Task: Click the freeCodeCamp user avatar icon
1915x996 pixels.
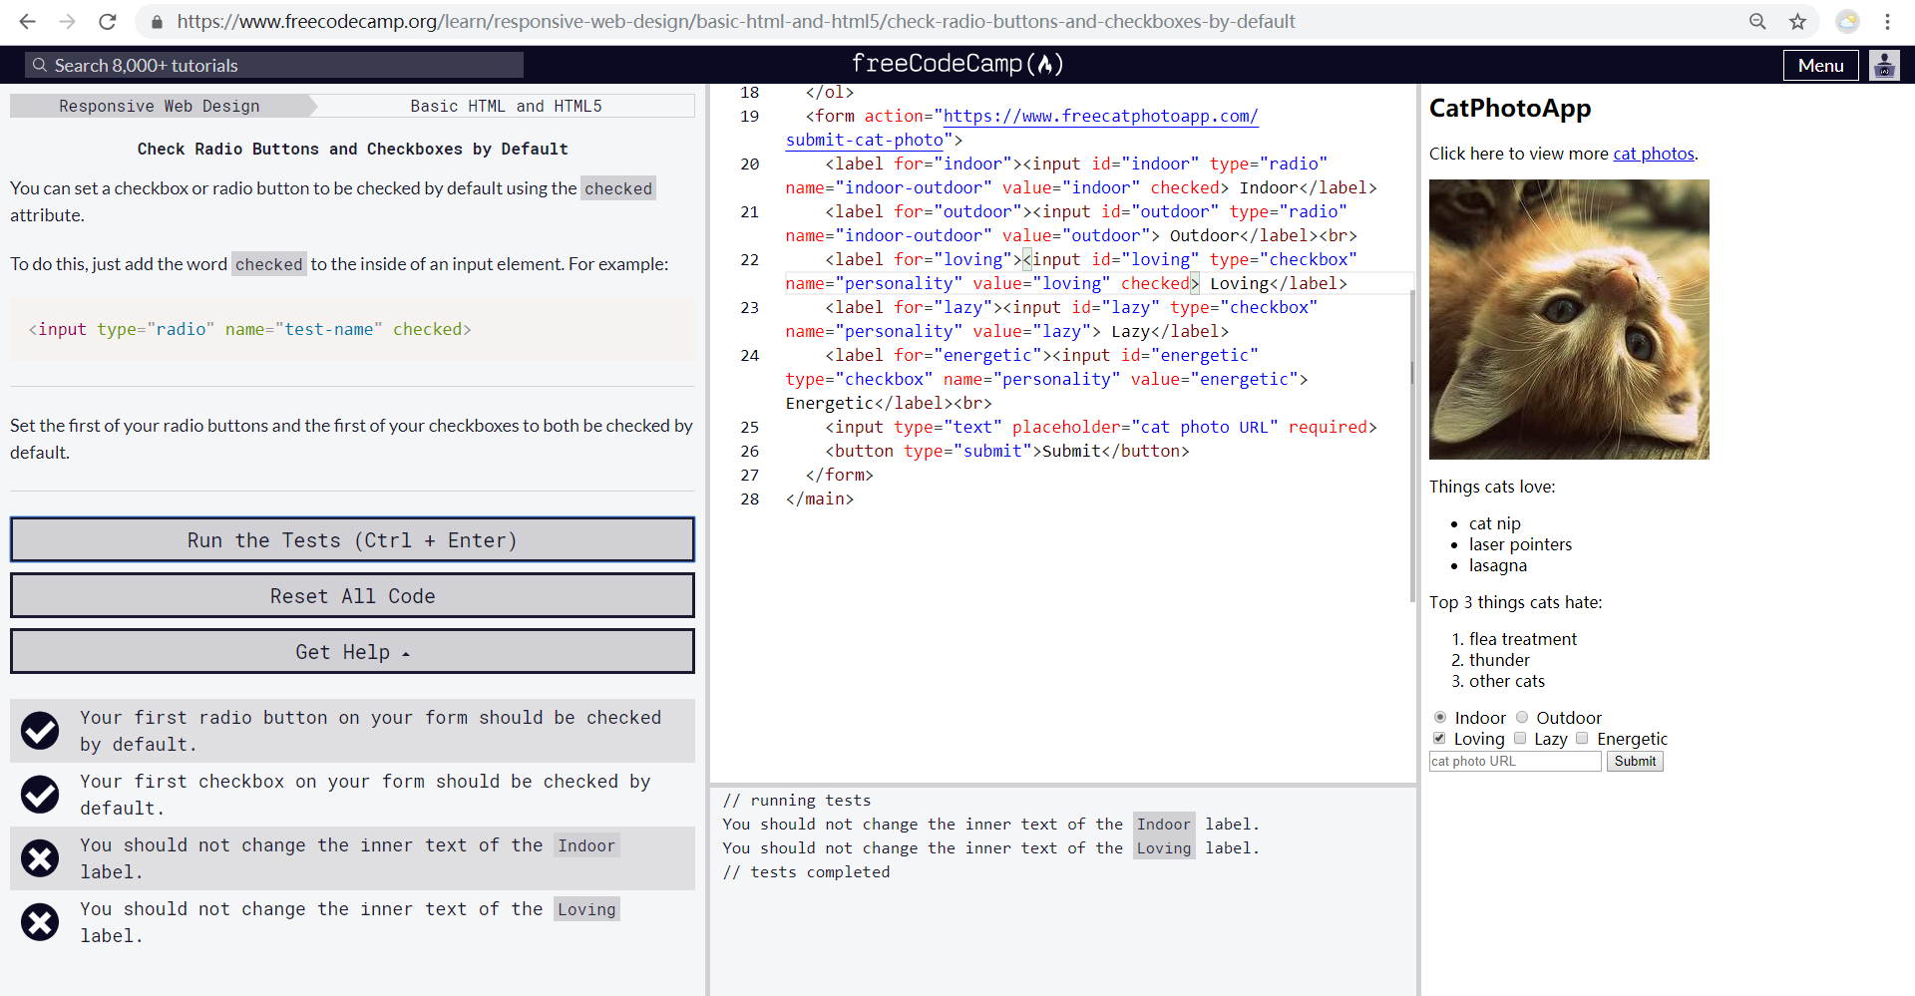Action: pos(1884,65)
